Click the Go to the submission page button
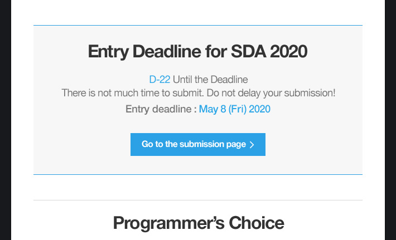 (198, 144)
